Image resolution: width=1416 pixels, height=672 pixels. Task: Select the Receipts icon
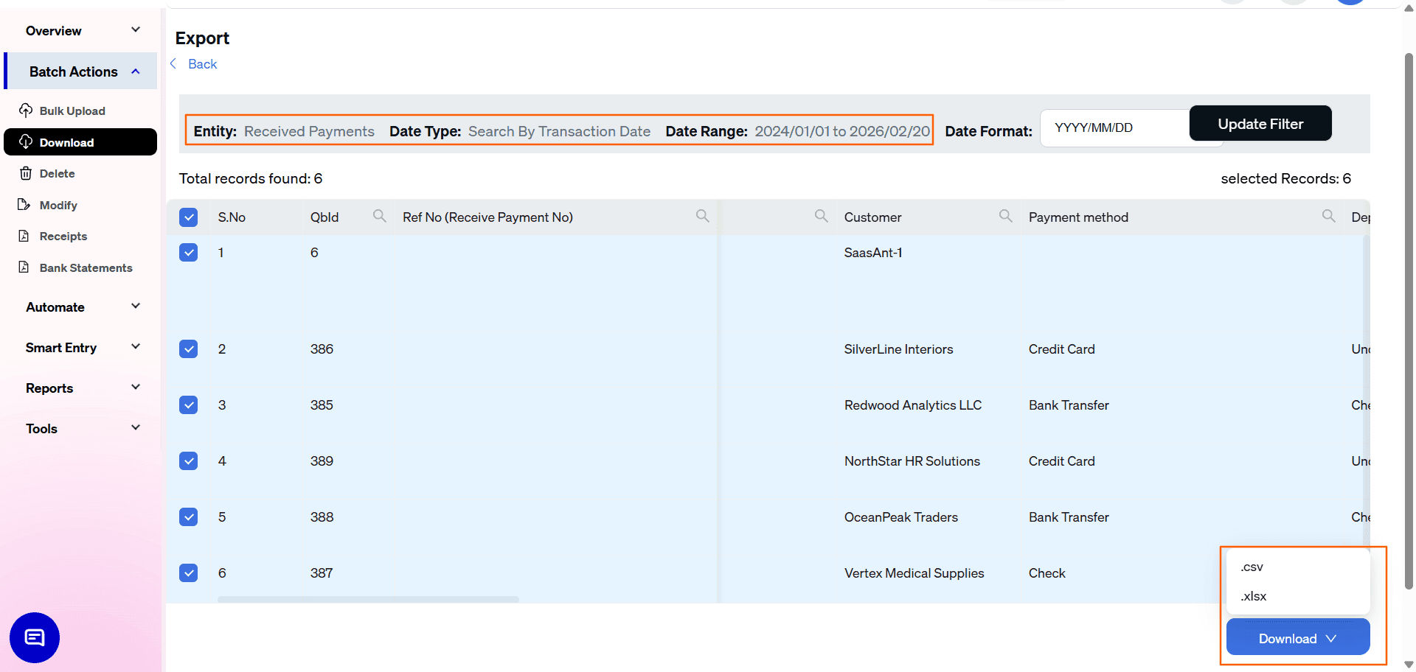click(x=24, y=236)
